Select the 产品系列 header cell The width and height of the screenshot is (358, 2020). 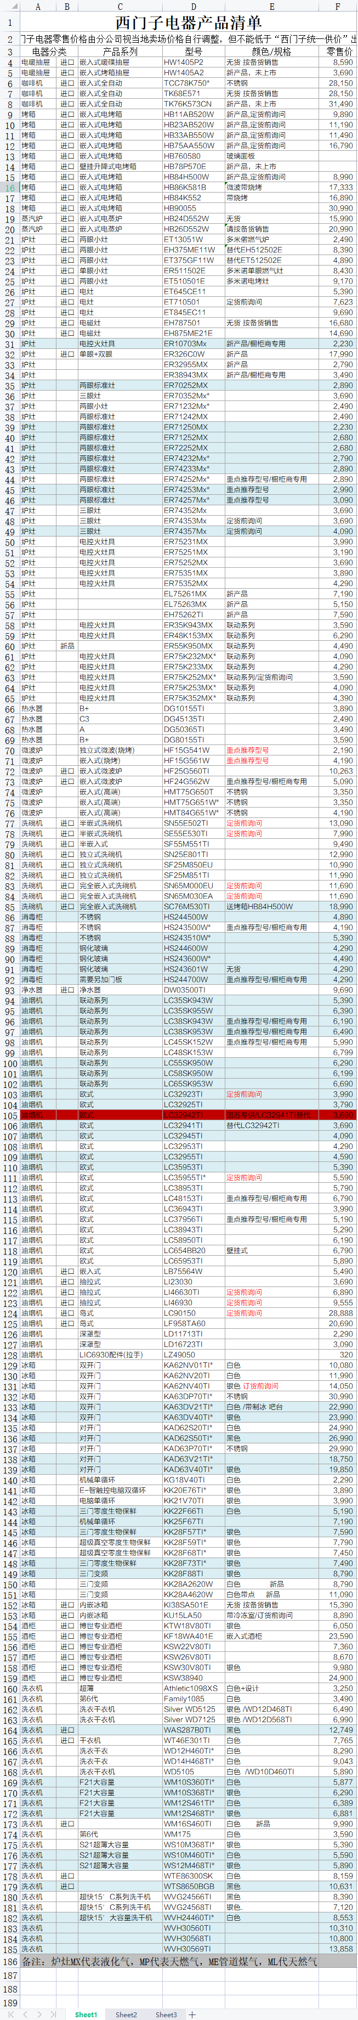(x=120, y=52)
